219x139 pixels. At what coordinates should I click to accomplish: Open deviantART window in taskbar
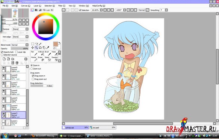click(44, 136)
